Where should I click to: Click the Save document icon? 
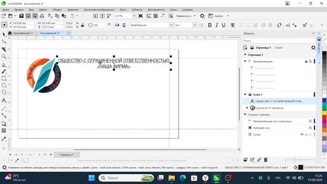[x=21, y=16]
